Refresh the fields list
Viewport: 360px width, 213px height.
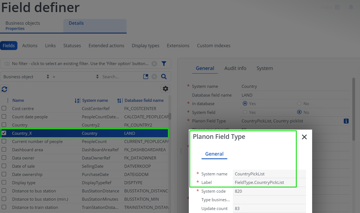4,89
